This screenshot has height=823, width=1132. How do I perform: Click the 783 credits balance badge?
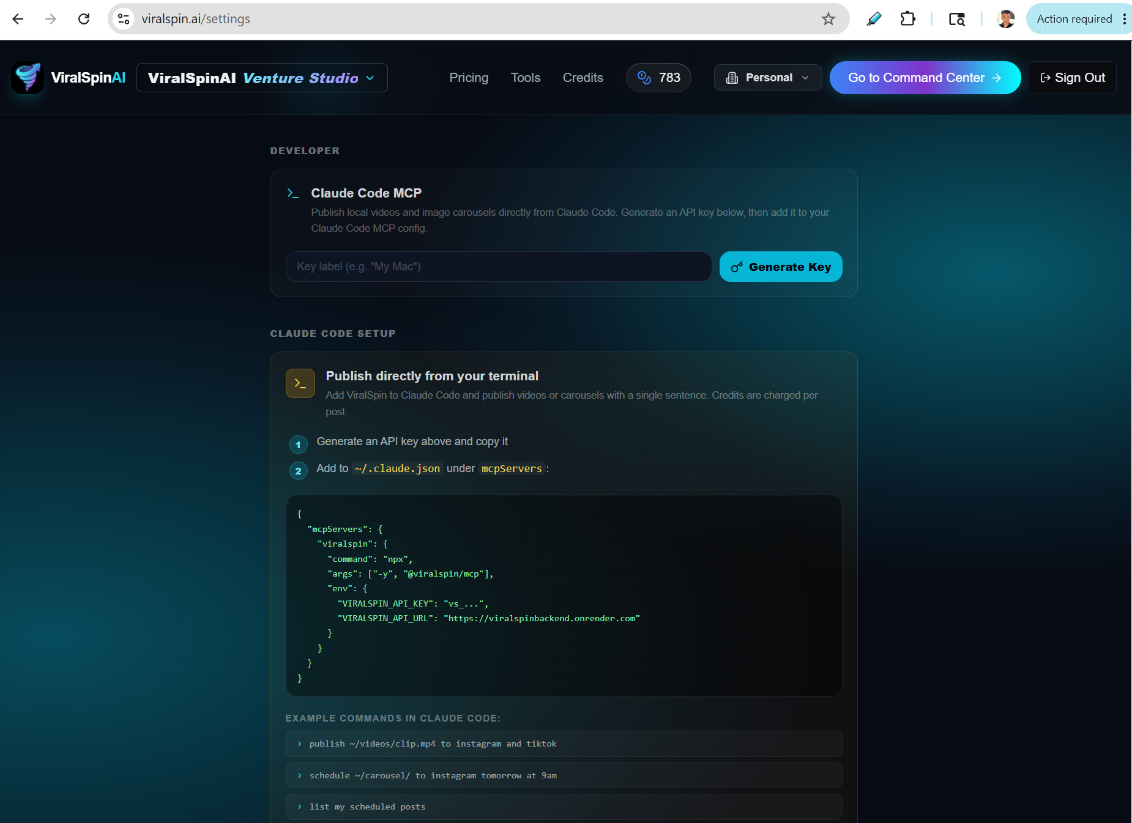[x=658, y=78]
